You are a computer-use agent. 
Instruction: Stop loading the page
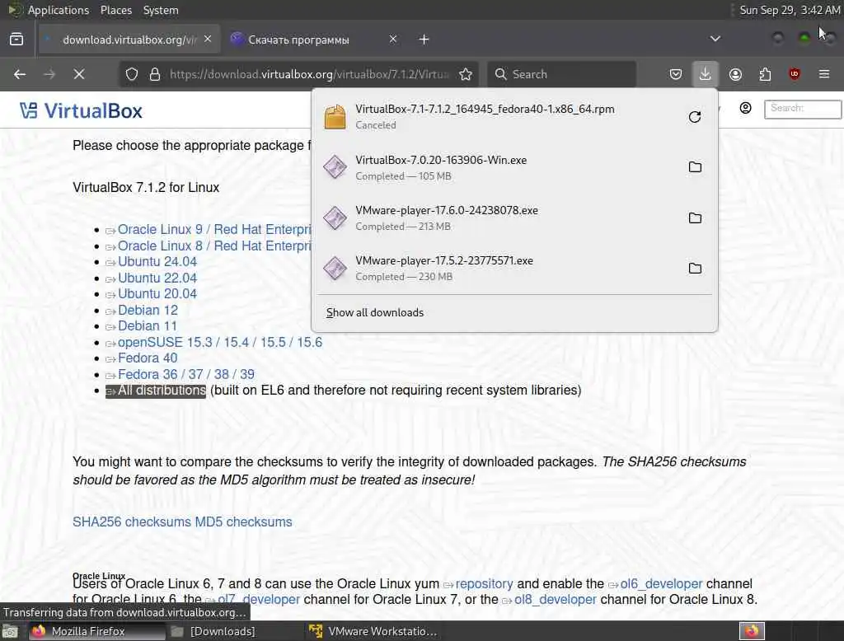(x=79, y=74)
